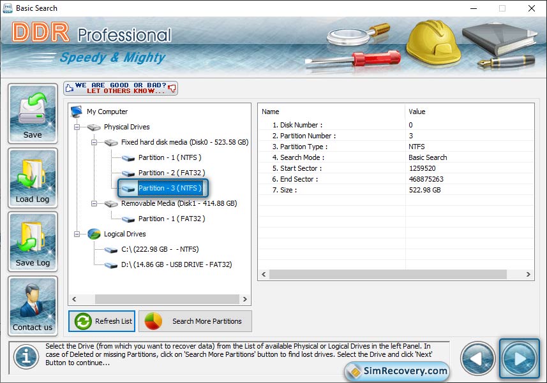Select Partition - 1 ( NTFS )
Screen dimensions: 547x383
[170, 158]
